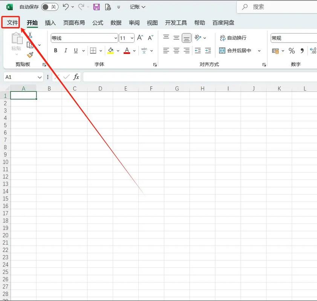The width and height of the screenshot is (317, 301).
Task: Click the Middle Align icon
Action: 176,38
